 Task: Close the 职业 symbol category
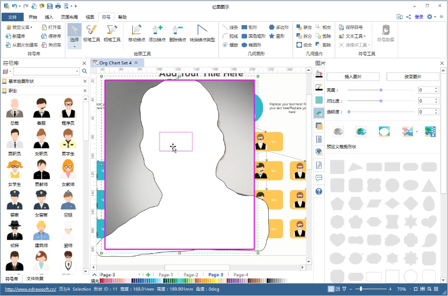84,91
